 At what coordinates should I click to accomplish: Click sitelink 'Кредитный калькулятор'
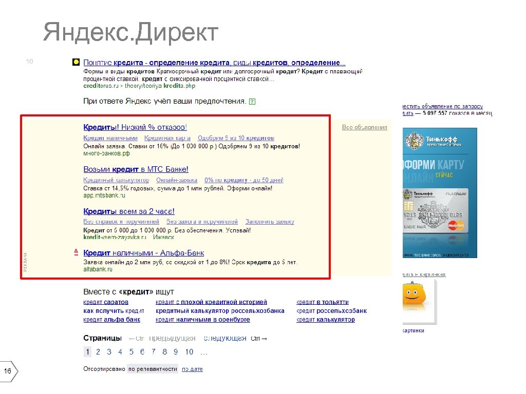click(x=116, y=180)
